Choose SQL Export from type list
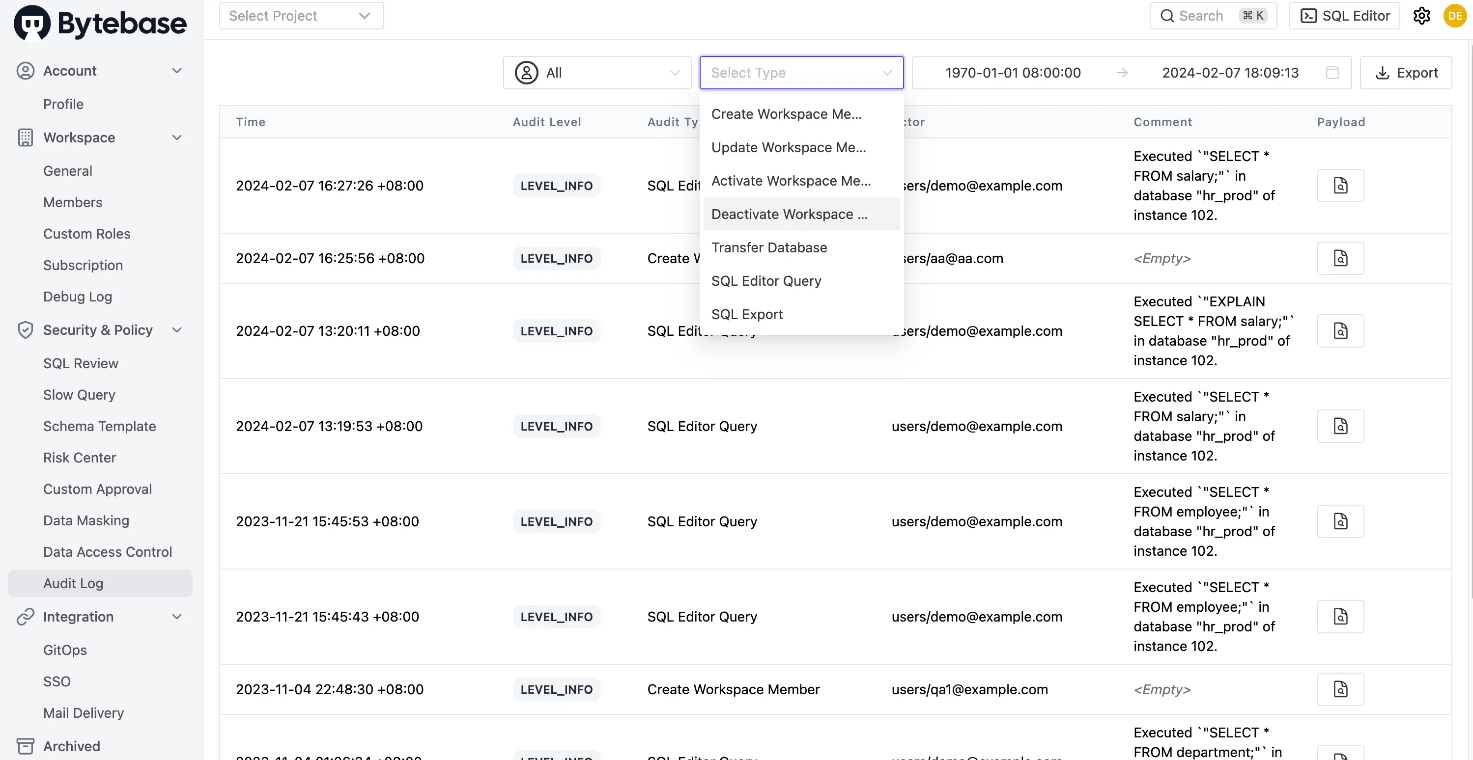The image size is (1473, 760). [x=747, y=314]
